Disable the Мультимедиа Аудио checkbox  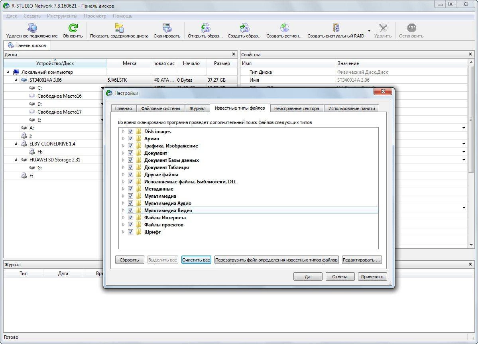130,203
